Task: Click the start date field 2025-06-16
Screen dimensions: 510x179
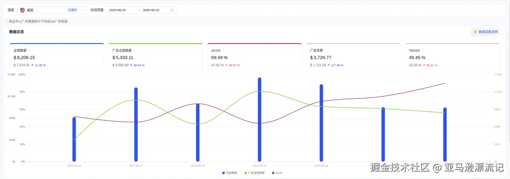Action: tap(118, 10)
